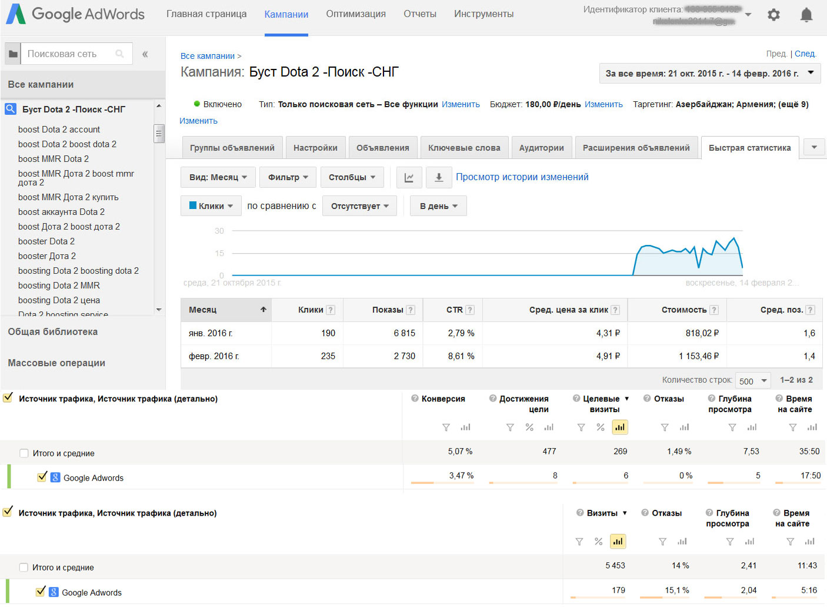Click the sidebar list scrollbar down arrow
The image size is (827, 607).
point(159,310)
